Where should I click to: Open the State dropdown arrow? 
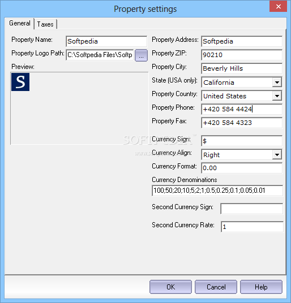coord(277,83)
